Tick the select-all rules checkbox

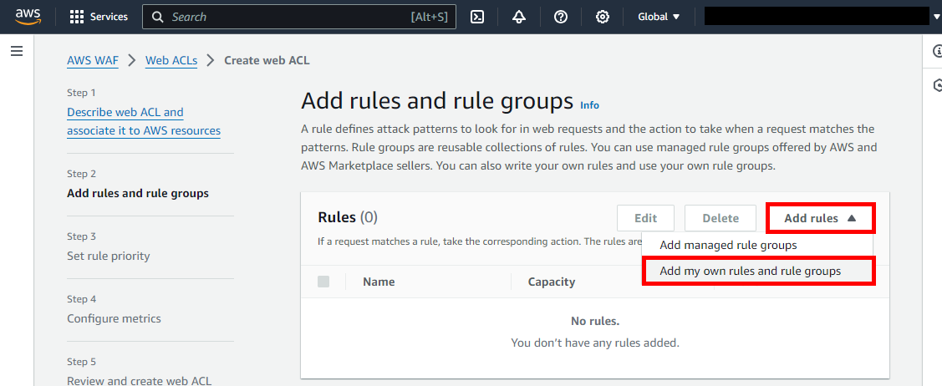323,282
